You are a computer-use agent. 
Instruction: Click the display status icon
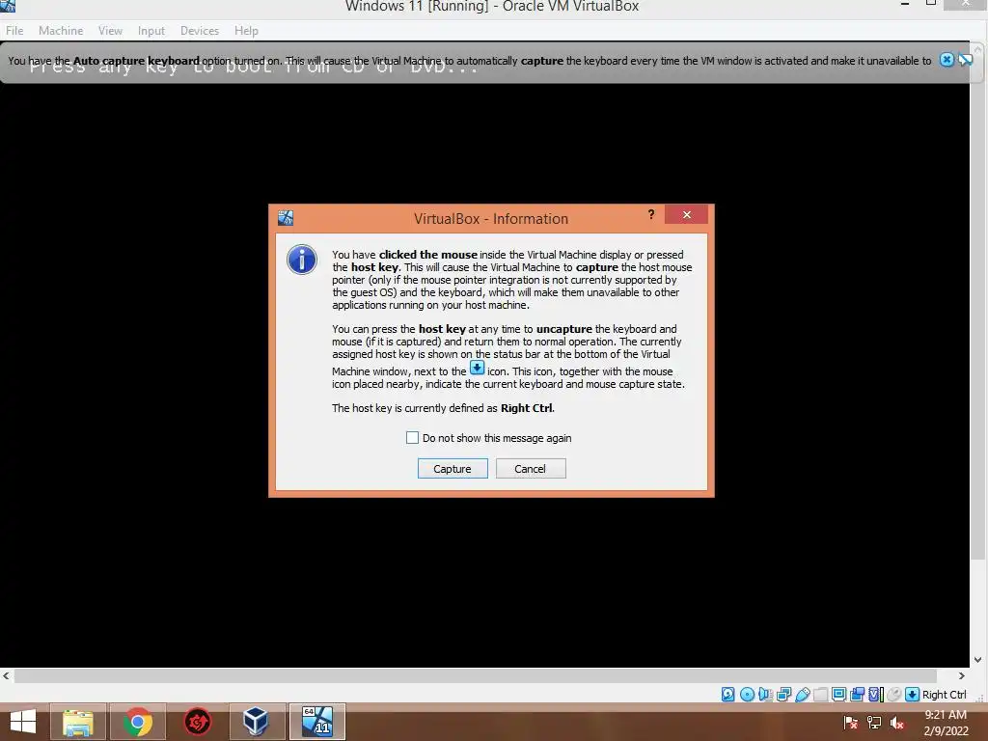(838, 695)
